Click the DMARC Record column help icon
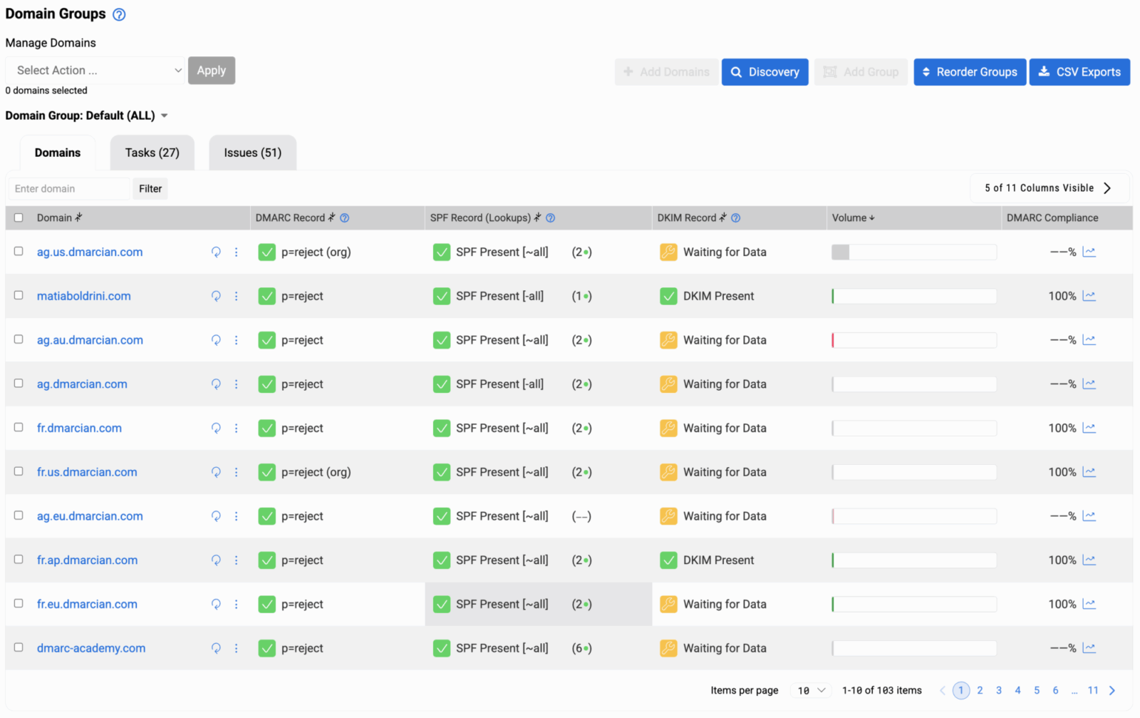 [x=344, y=218]
